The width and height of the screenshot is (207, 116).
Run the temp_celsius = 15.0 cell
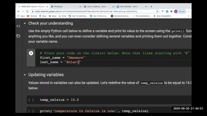(31, 100)
